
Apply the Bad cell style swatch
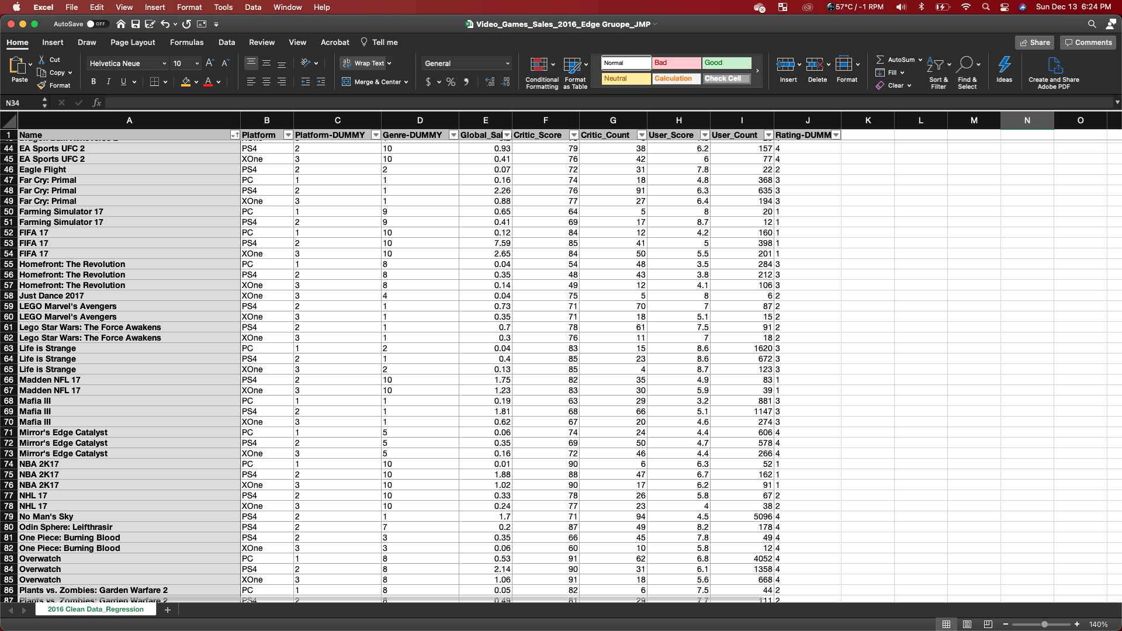pos(676,63)
